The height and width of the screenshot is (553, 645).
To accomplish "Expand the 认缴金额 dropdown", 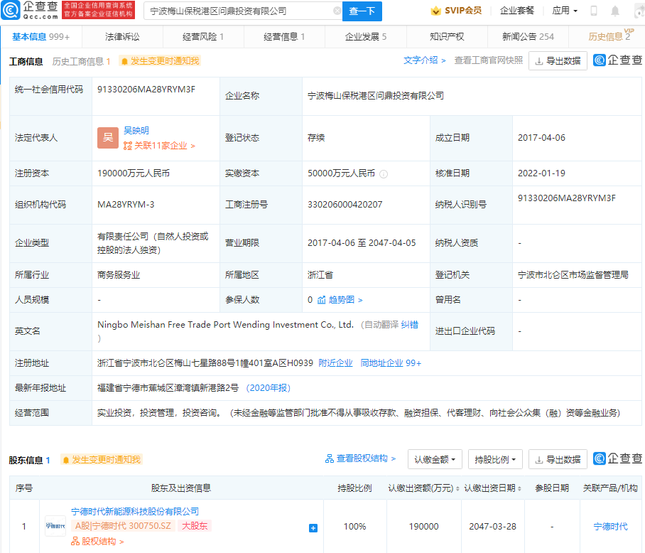I will tap(435, 459).
